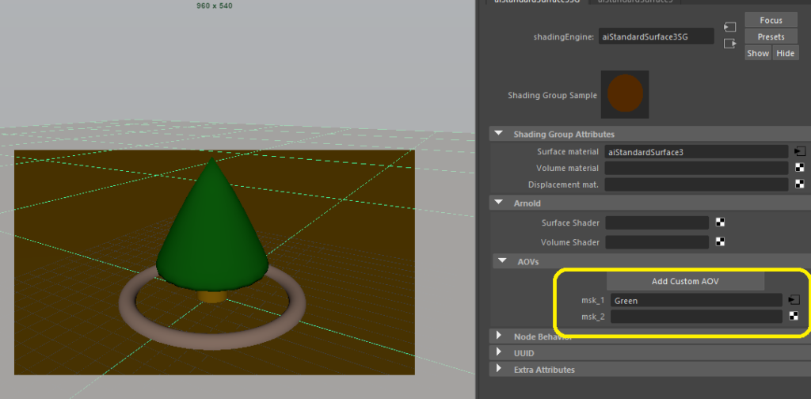Click the Shading Group Sample swatch
The height and width of the screenshot is (399, 811).
click(625, 94)
